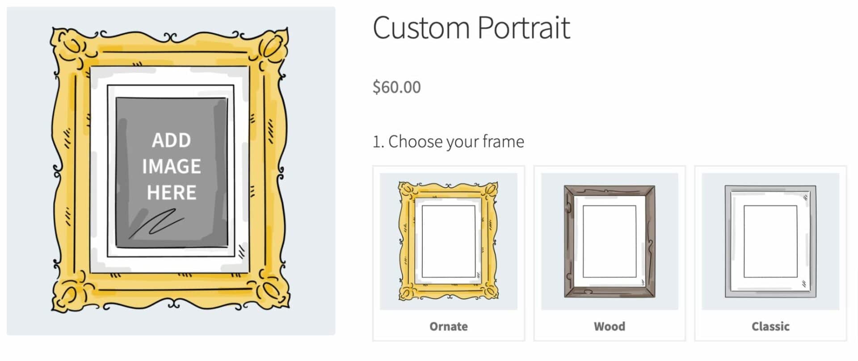Click the gold ornate frame thumbnail image
This screenshot has width=858, height=361.
coord(449,241)
